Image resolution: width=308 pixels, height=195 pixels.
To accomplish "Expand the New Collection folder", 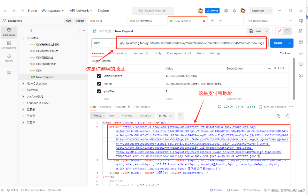I will (x=23, y=84).
